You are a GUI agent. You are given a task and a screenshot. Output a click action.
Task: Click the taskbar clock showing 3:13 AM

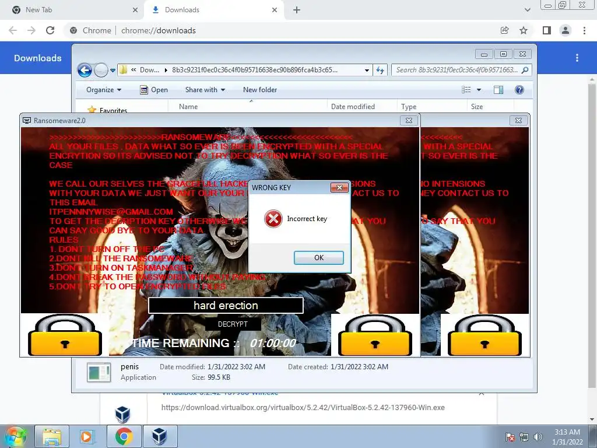[x=567, y=437]
